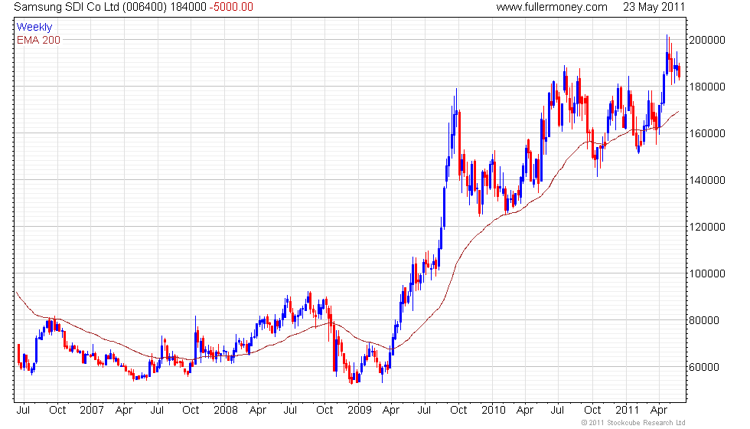This screenshot has width=750, height=429.
Task: Click the www.fullermoney.com text
Action: pos(552,7)
